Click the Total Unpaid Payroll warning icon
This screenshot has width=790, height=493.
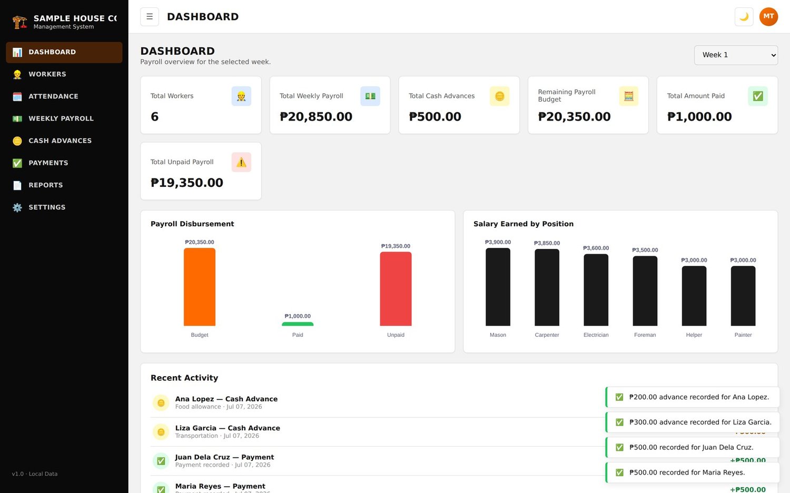(x=241, y=162)
